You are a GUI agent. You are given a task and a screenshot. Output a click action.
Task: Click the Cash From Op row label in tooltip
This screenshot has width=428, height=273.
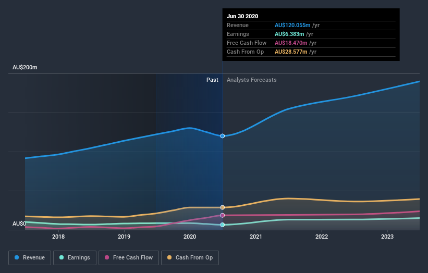tap(246, 52)
